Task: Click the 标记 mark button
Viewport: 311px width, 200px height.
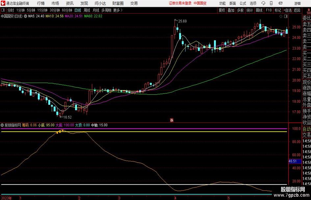Action: (278, 10)
